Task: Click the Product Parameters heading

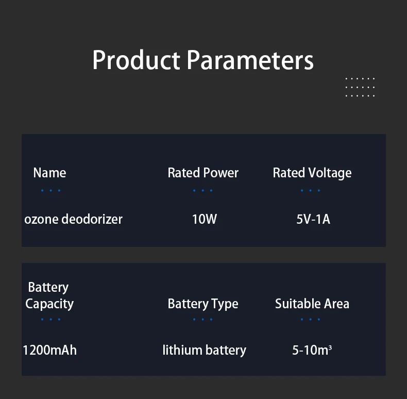Action: [x=203, y=60]
